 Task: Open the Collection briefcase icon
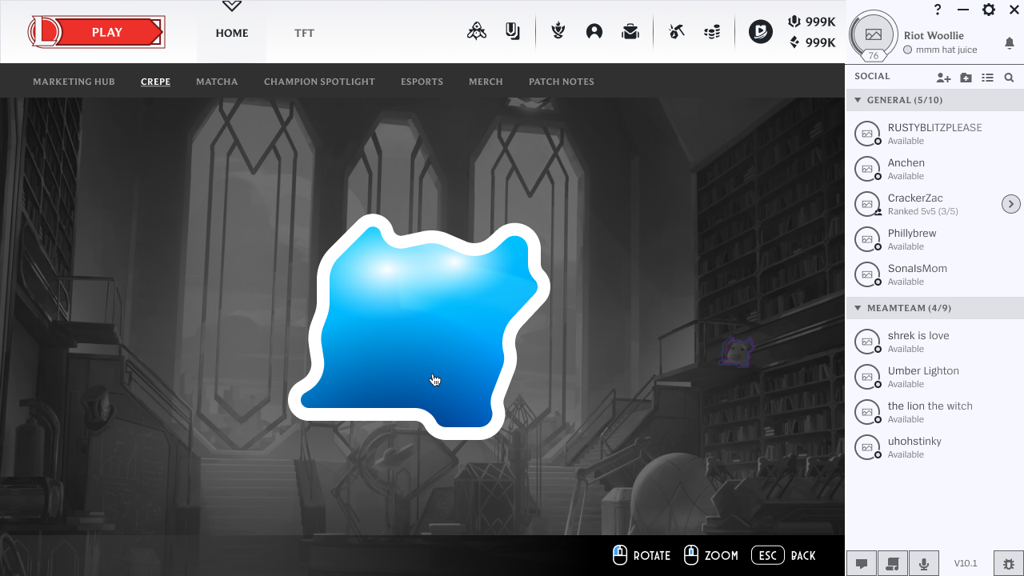pyautogui.click(x=630, y=32)
